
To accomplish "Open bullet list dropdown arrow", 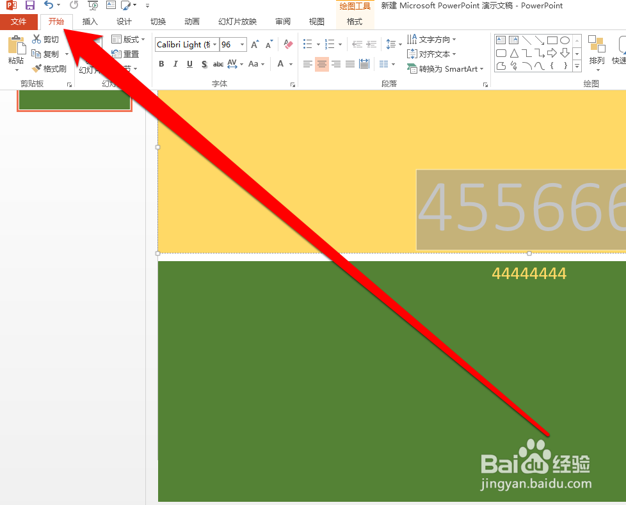I will click(x=319, y=44).
